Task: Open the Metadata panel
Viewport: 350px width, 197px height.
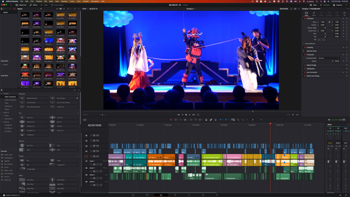Action: 325,5
